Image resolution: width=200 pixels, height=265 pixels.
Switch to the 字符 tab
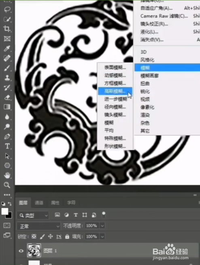pos(71,203)
